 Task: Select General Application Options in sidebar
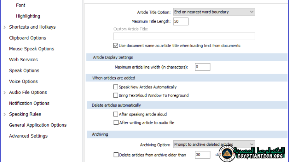[x=38, y=125]
